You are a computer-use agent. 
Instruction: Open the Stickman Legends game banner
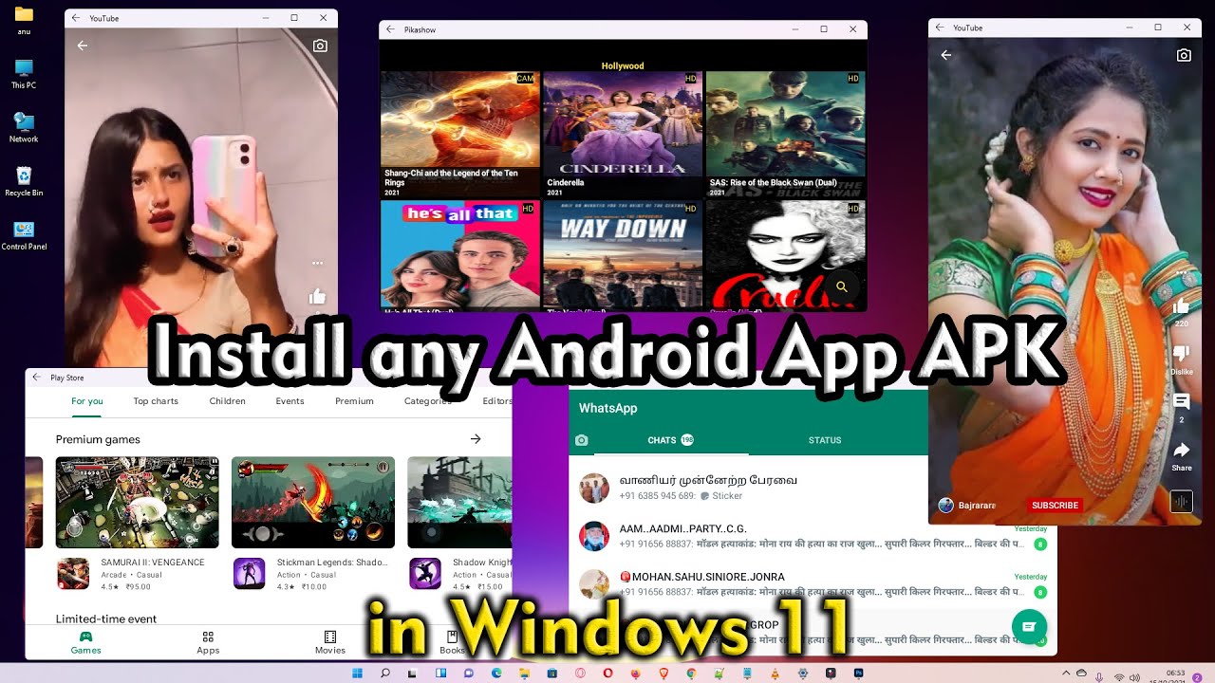313,503
